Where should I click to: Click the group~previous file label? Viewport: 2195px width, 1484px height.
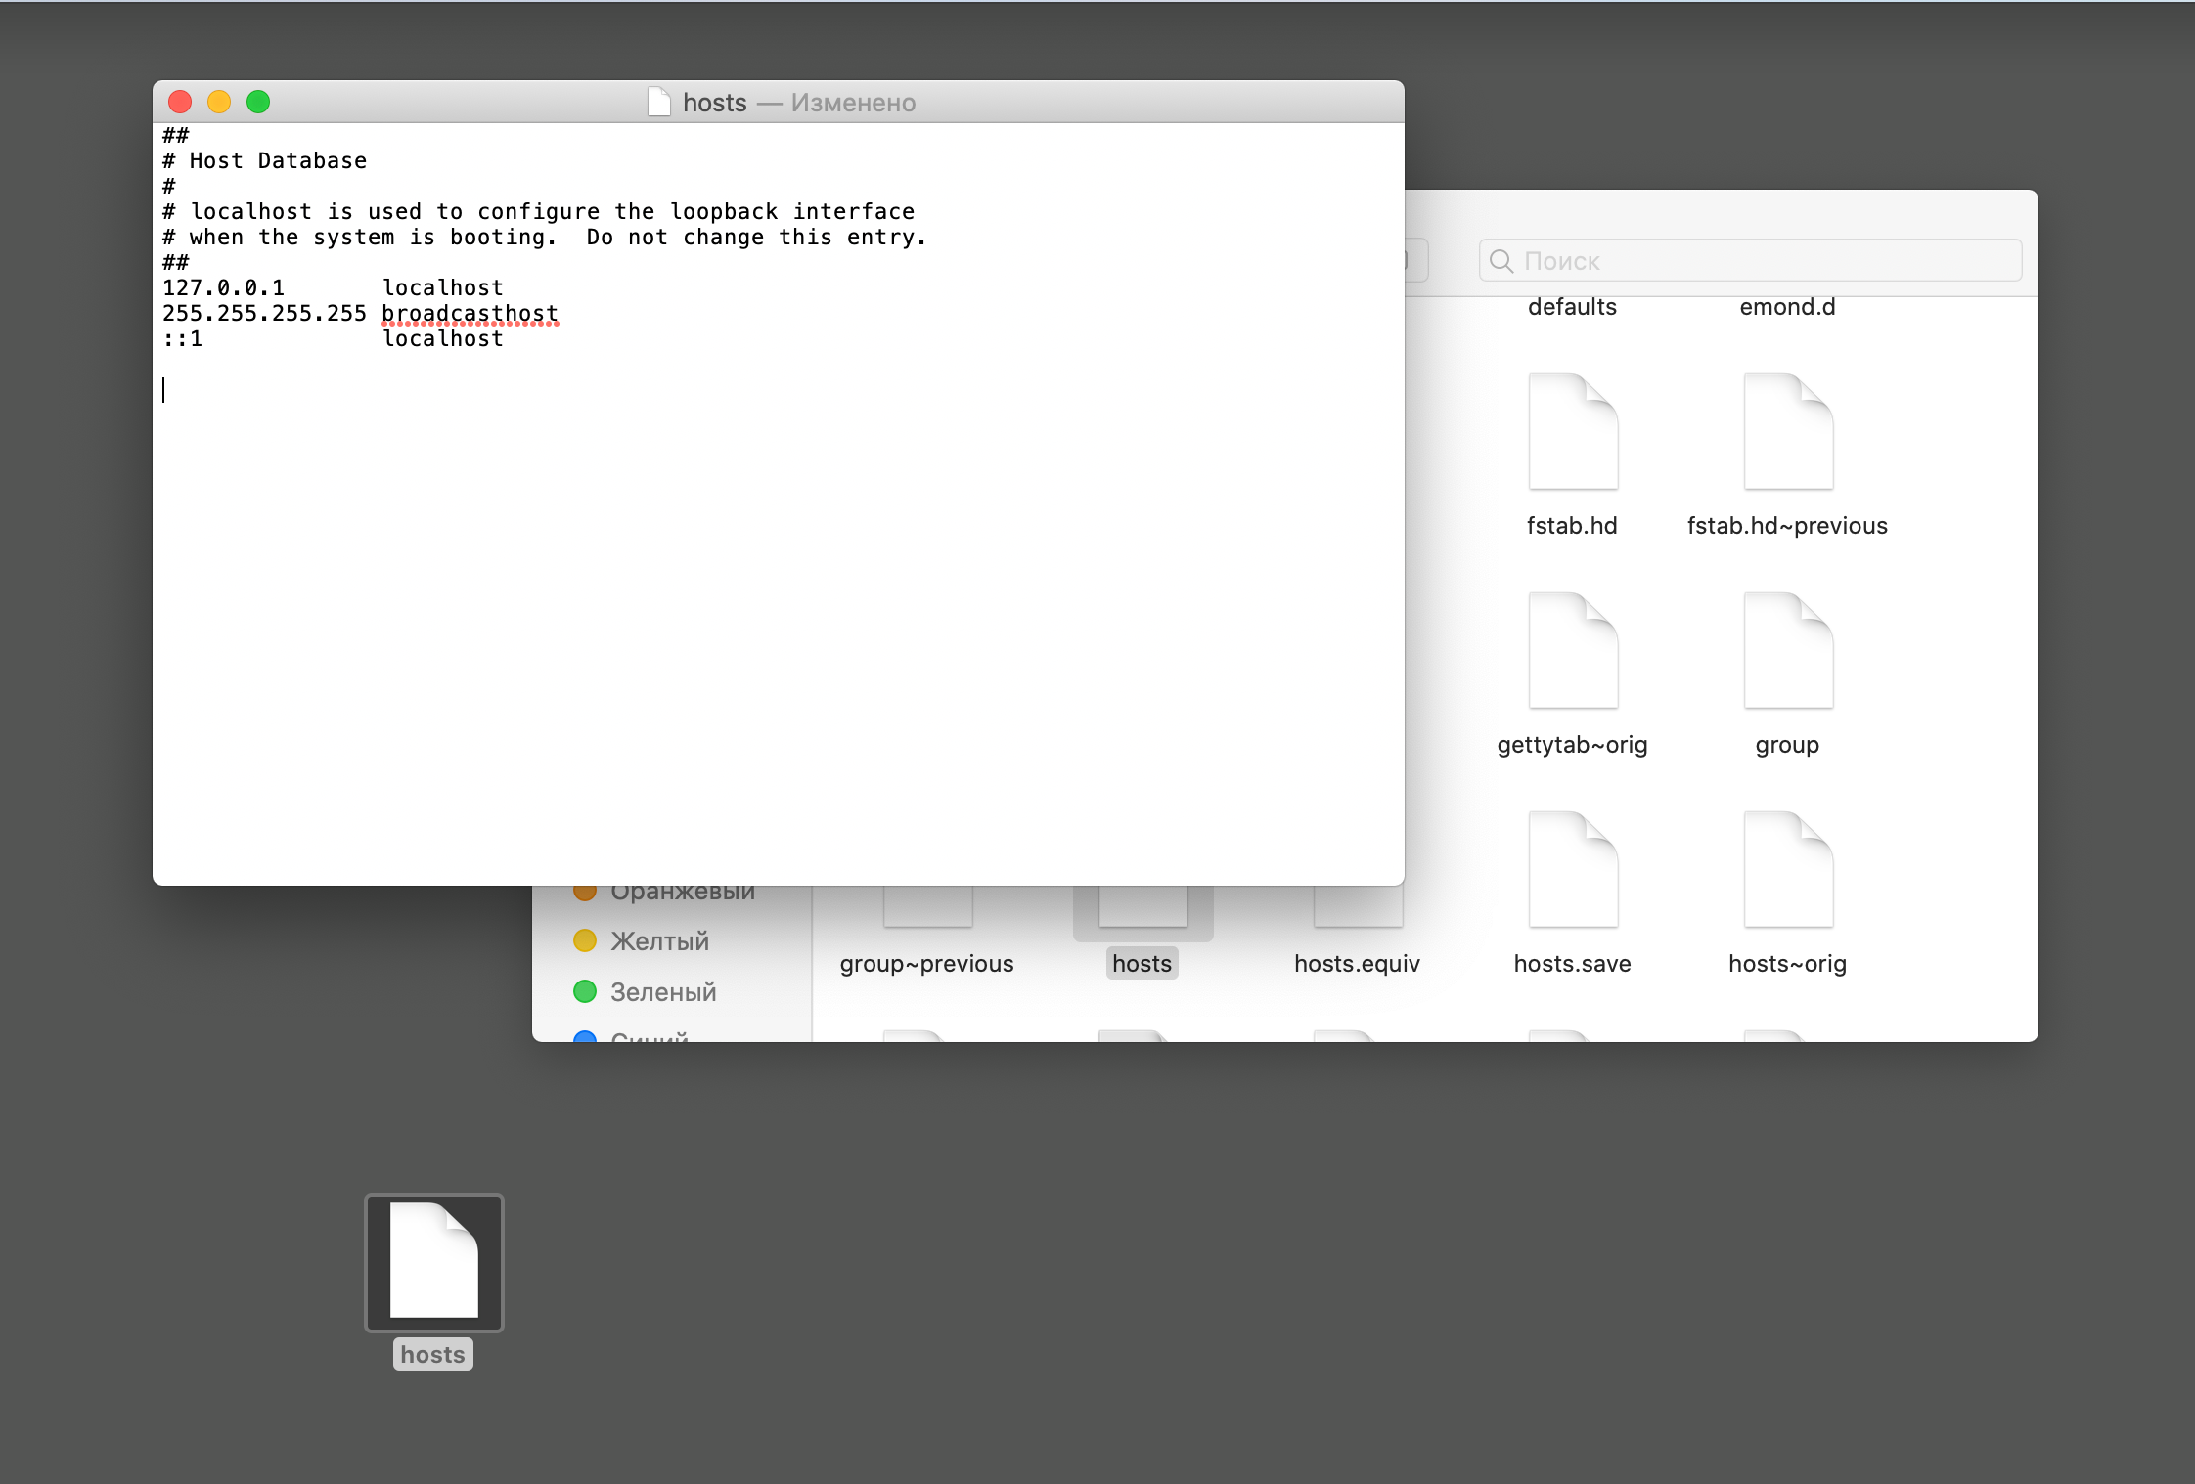click(x=926, y=963)
